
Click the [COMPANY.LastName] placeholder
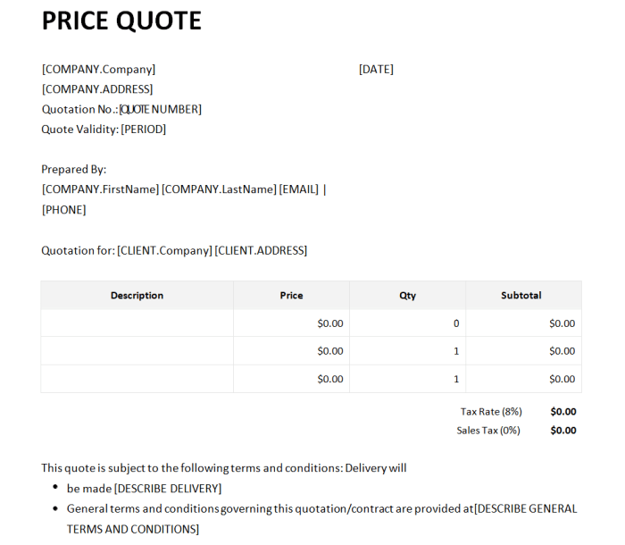[219, 189]
